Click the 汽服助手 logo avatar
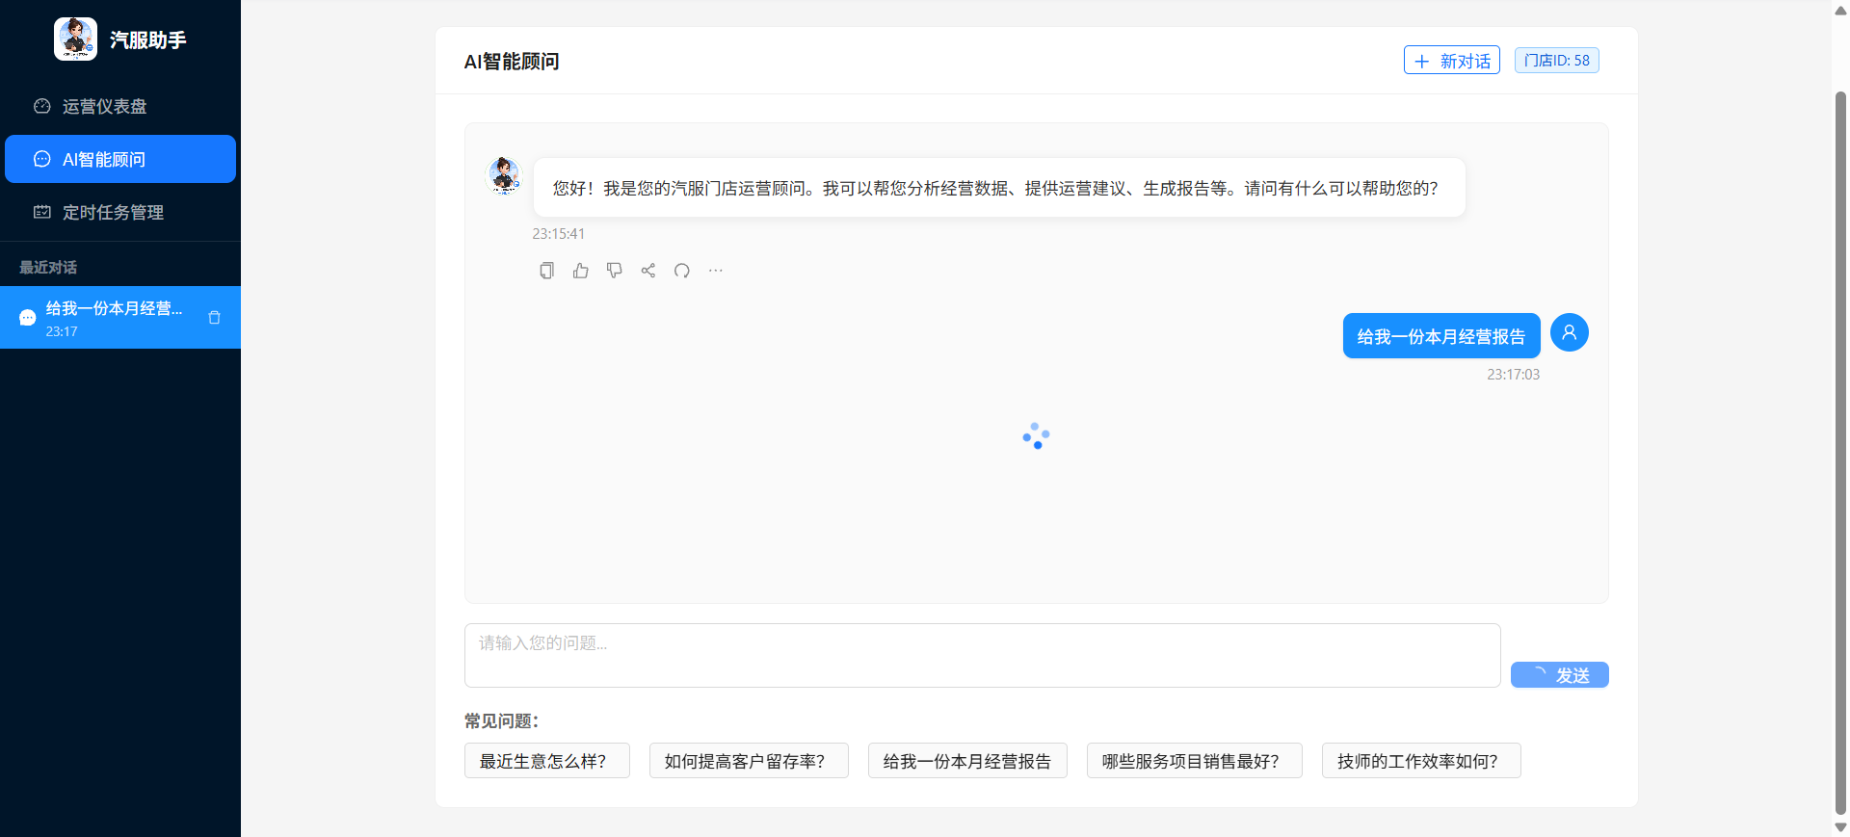Viewport: 1850px width, 837px height. 75,39
